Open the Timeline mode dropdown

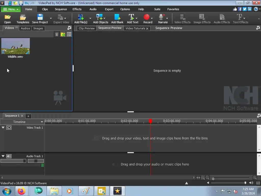(x=22, y=122)
